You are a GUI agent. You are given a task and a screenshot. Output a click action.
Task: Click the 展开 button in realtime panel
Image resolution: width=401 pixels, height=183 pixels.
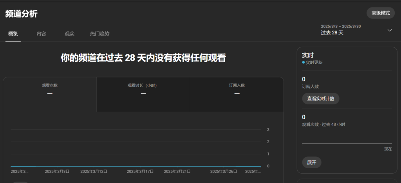click(312, 162)
